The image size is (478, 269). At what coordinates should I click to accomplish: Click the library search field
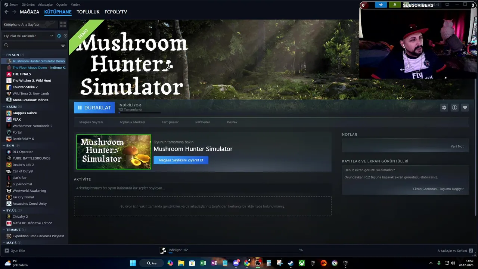34,45
